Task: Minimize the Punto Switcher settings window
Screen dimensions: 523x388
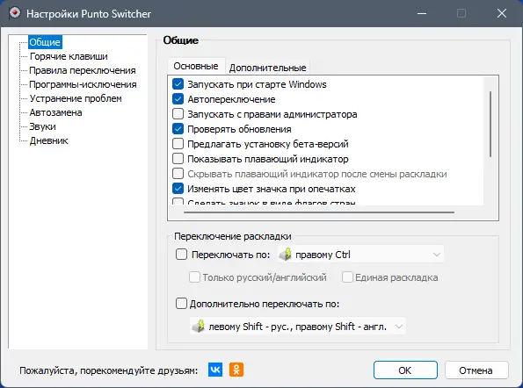Action: (422, 13)
